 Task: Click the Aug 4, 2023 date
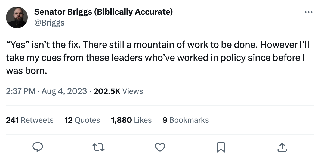64,91
